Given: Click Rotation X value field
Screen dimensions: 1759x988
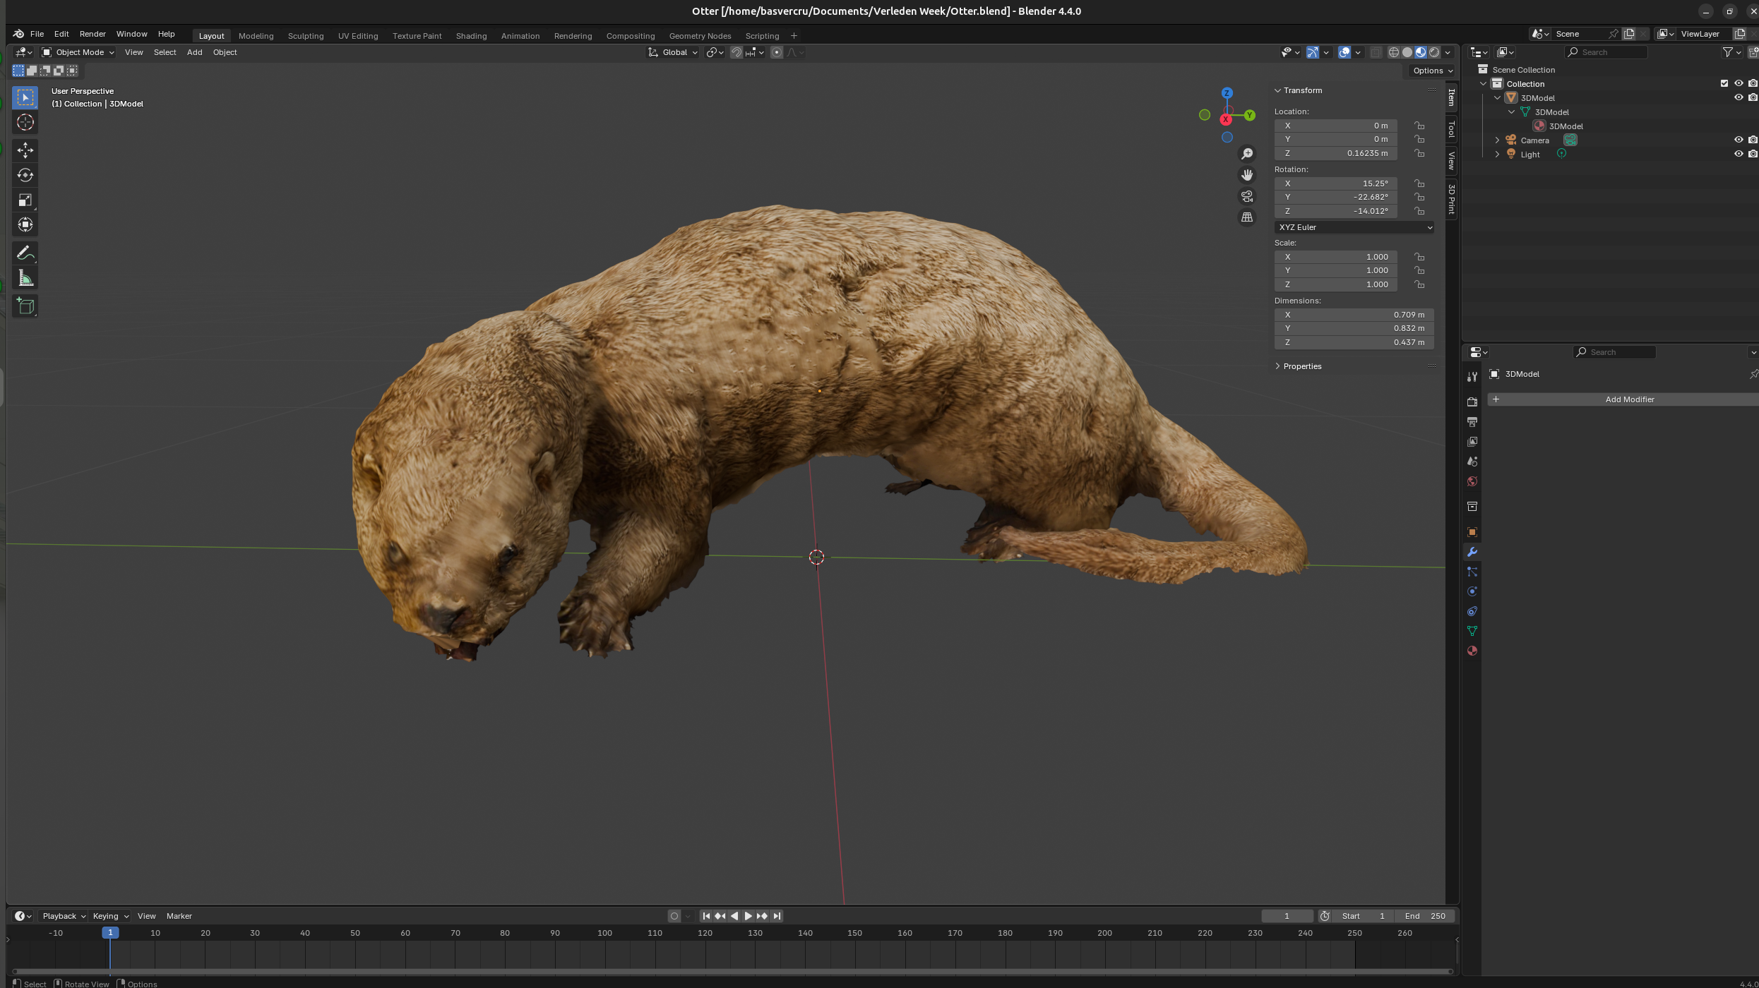Looking at the screenshot, I should coord(1336,183).
